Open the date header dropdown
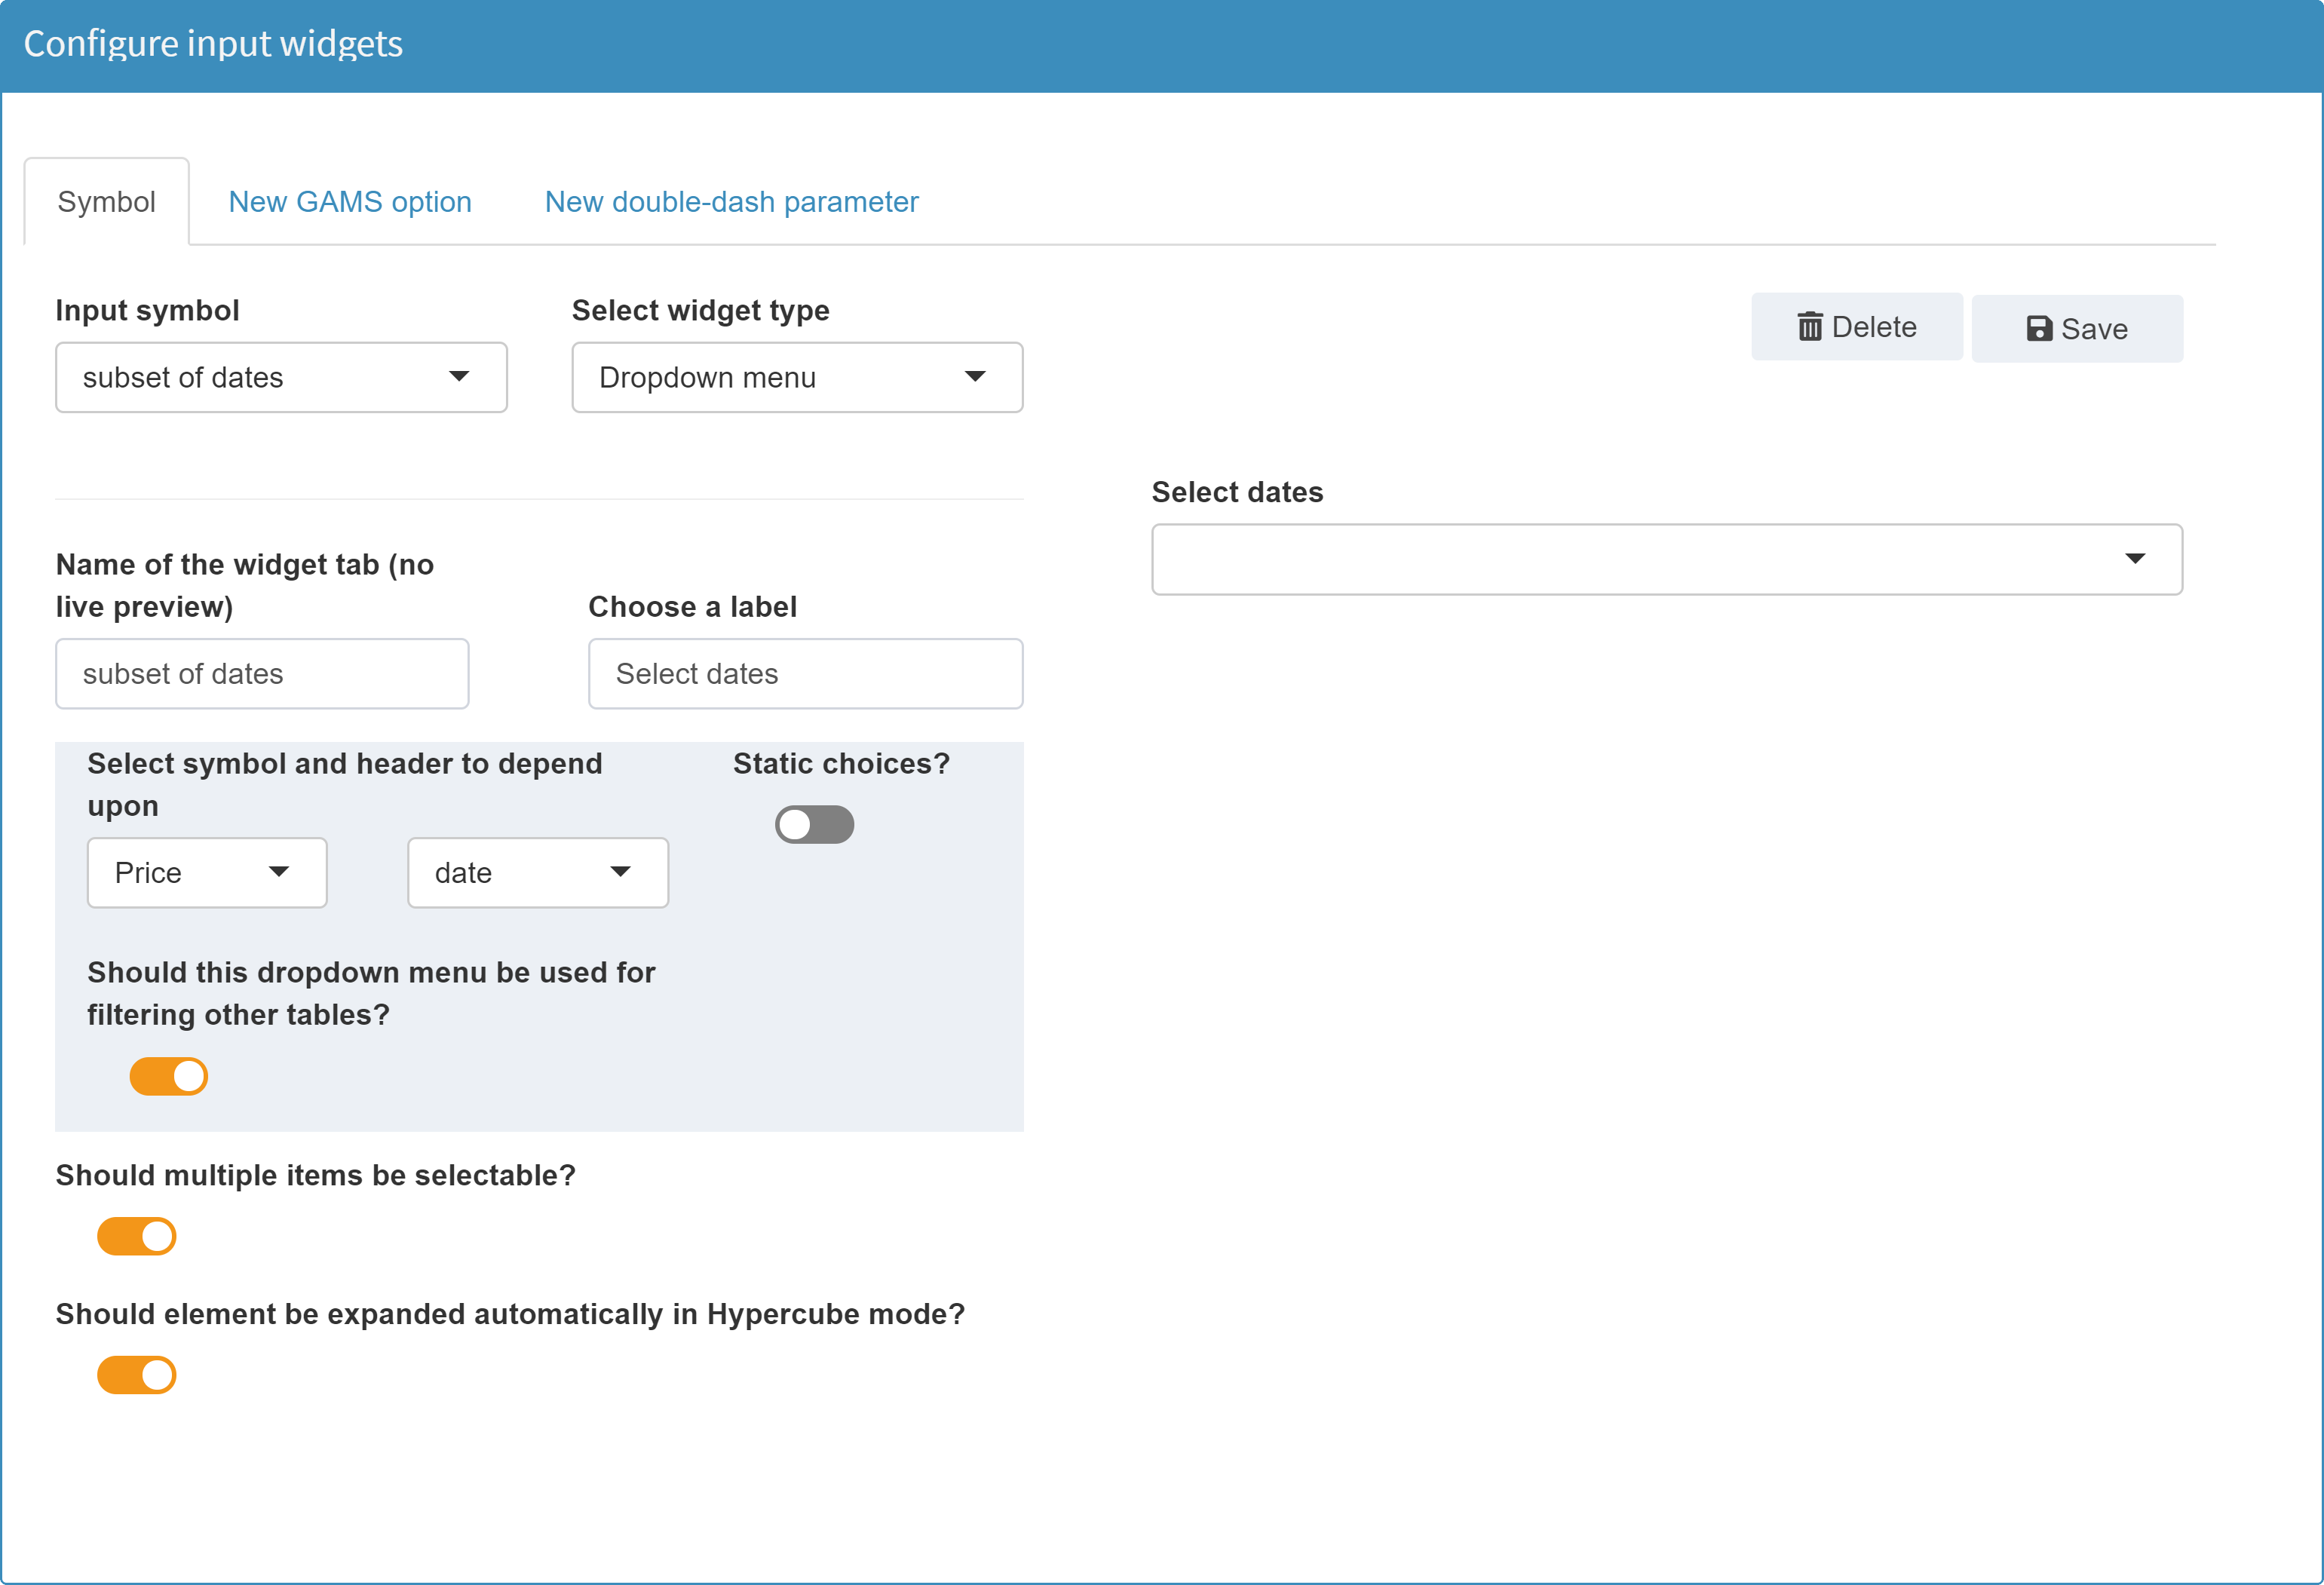Viewport: 2324px width, 1585px height. click(537, 872)
